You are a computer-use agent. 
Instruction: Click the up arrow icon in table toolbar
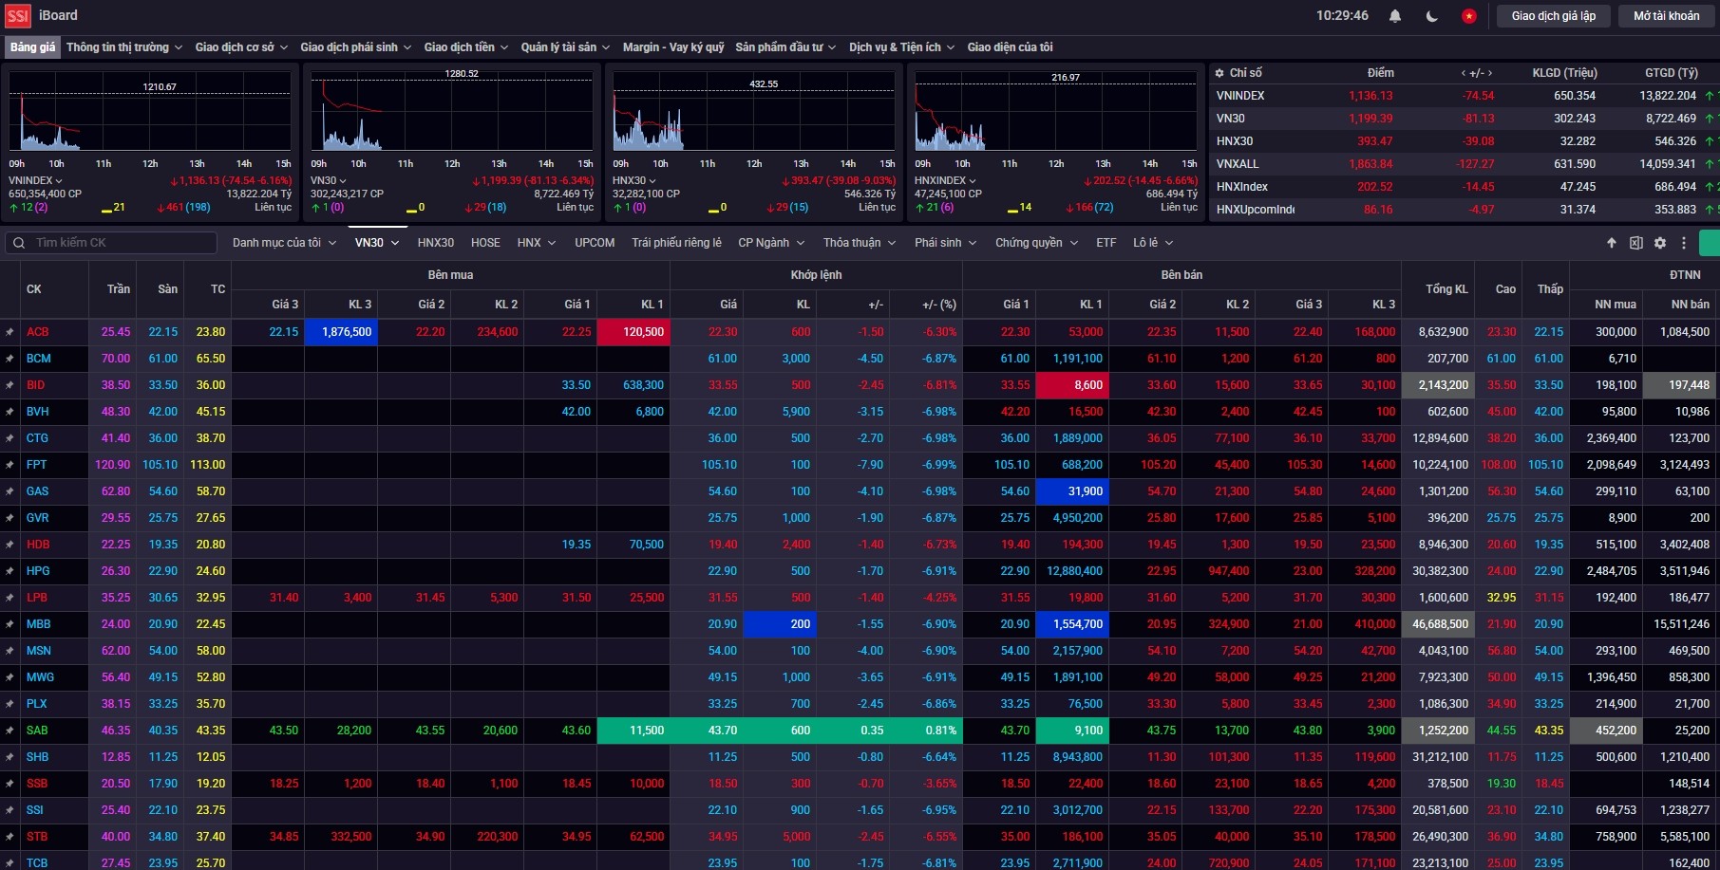click(x=1612, y=243)
